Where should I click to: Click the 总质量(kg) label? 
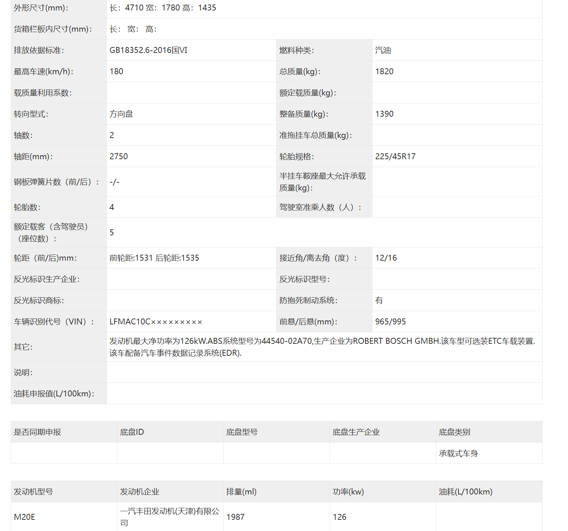(300, 71)
